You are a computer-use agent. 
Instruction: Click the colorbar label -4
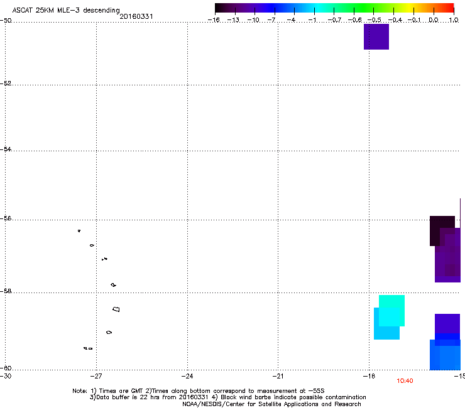[291, 20]
